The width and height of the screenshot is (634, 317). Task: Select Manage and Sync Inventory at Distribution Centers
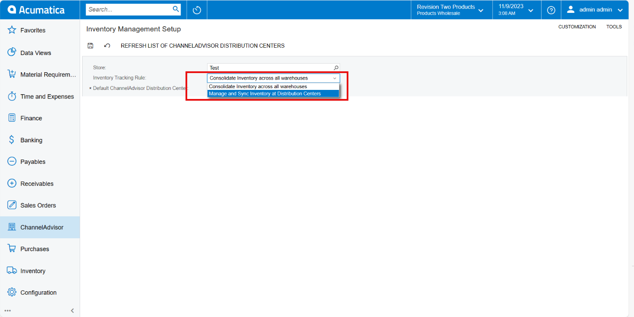click(265, 93)
